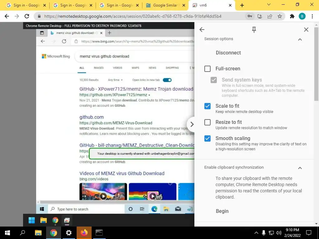Open host taskbar search magnifier

pyautogui.click(x=22, y=233)
